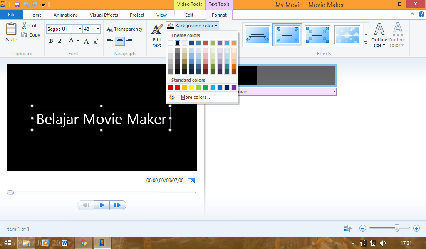The image size is (426, 249).
Task: Align text right
Action: click(129, 41)
